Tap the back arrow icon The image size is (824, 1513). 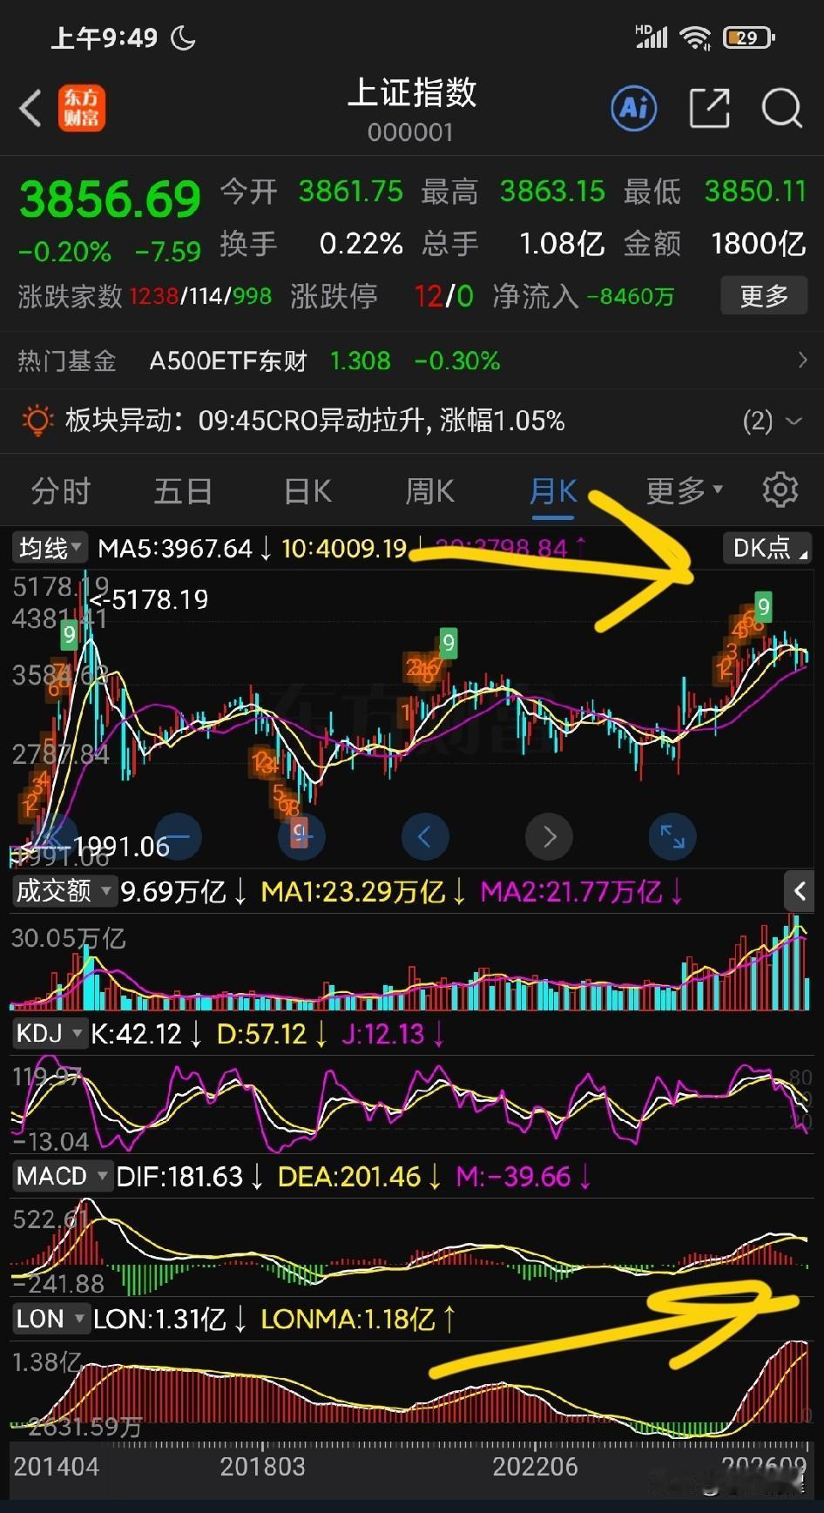tap(30, 109)
